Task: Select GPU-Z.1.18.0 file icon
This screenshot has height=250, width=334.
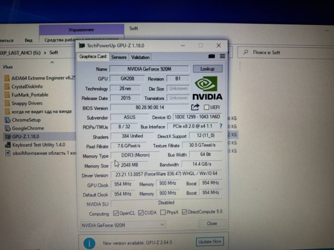Action: tap(8, 136)
